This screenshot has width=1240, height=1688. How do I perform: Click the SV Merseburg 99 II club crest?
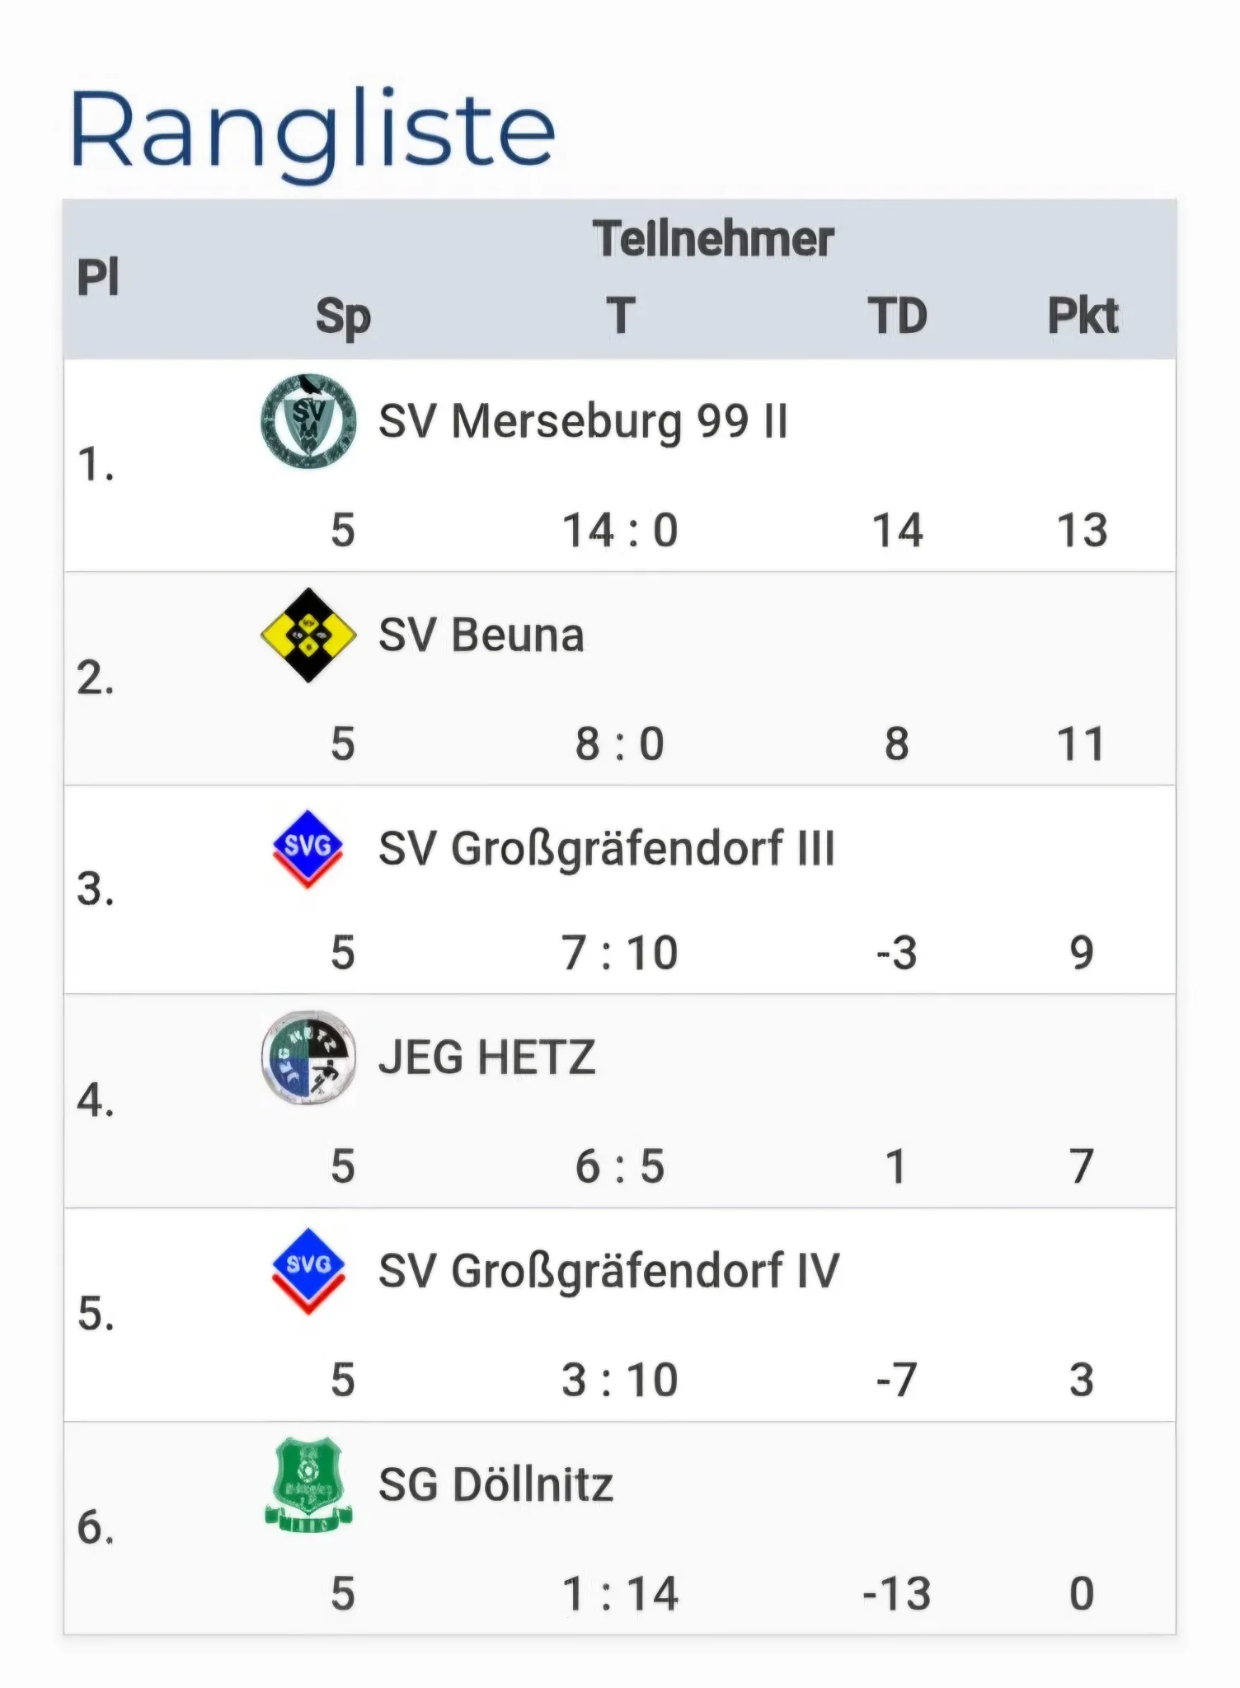tap(308, 421)
